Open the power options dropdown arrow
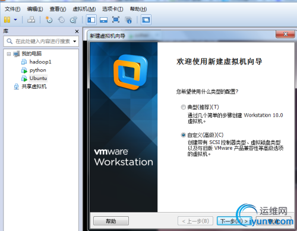The image size is (297, 231). click(15, 20)
